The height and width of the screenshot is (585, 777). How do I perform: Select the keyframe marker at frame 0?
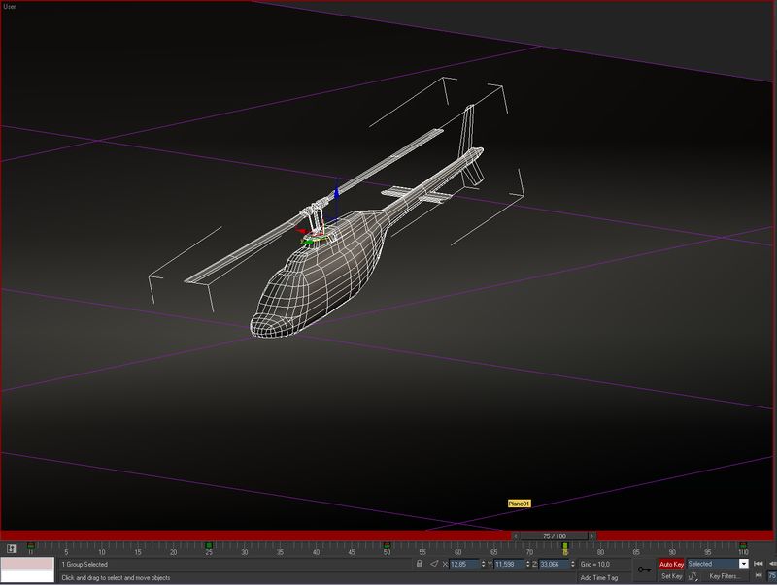[31, 546]
